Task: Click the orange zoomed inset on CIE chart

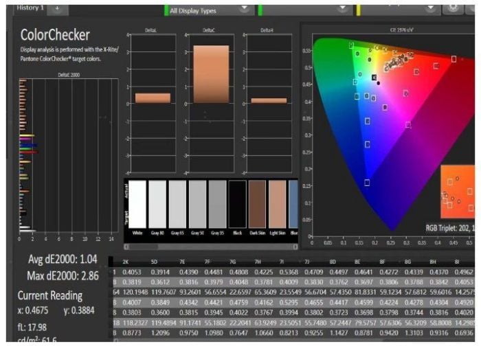Action: click(458, 192)
